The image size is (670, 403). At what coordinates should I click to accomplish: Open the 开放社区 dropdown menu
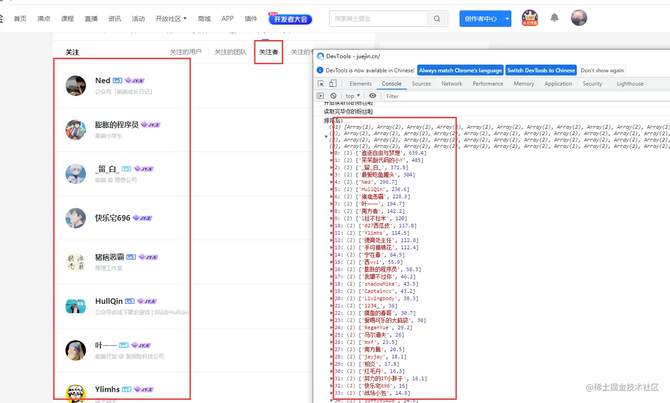pos(171,19)
